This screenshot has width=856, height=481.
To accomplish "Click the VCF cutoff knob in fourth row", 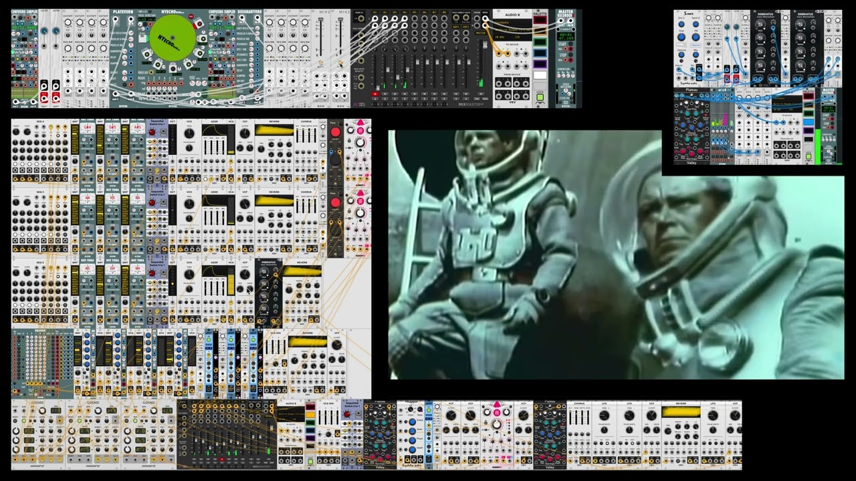I will [x=336, y=345].
